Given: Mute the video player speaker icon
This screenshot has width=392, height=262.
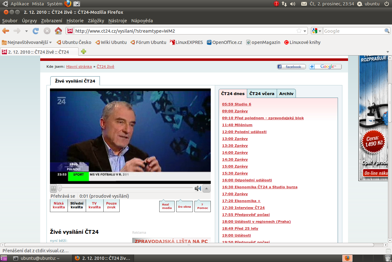Looking at the screenshot, I should [x=198, y=188].
